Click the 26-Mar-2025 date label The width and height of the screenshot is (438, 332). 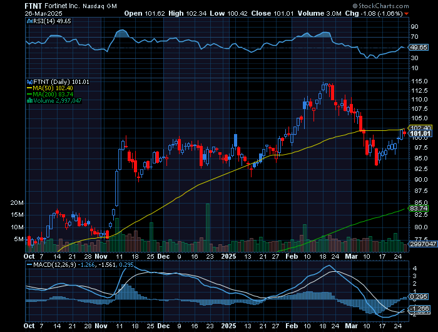pos(43,13)
